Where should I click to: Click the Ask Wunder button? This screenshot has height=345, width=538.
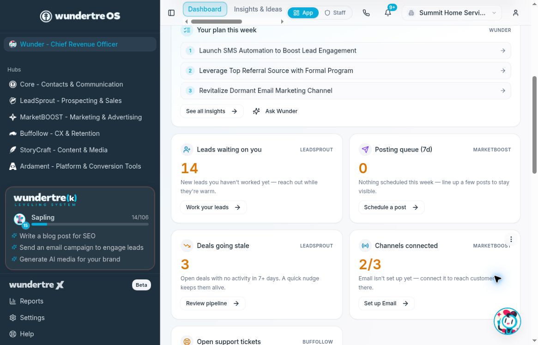pos(275,111)
